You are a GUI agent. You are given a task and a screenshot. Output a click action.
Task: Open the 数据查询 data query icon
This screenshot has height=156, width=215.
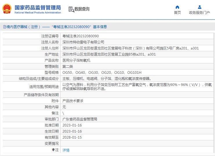[71, 9]
